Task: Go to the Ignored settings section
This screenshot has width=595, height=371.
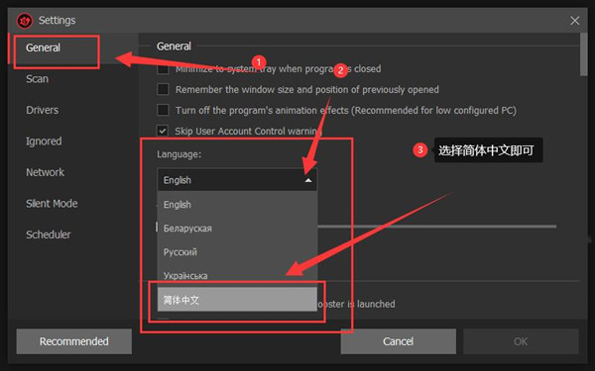Action: 44,141
